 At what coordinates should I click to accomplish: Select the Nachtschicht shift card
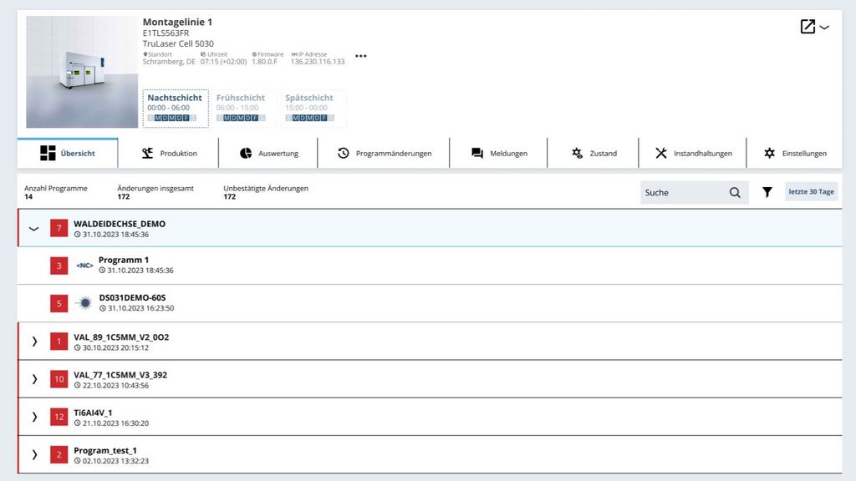click(175, 108)
